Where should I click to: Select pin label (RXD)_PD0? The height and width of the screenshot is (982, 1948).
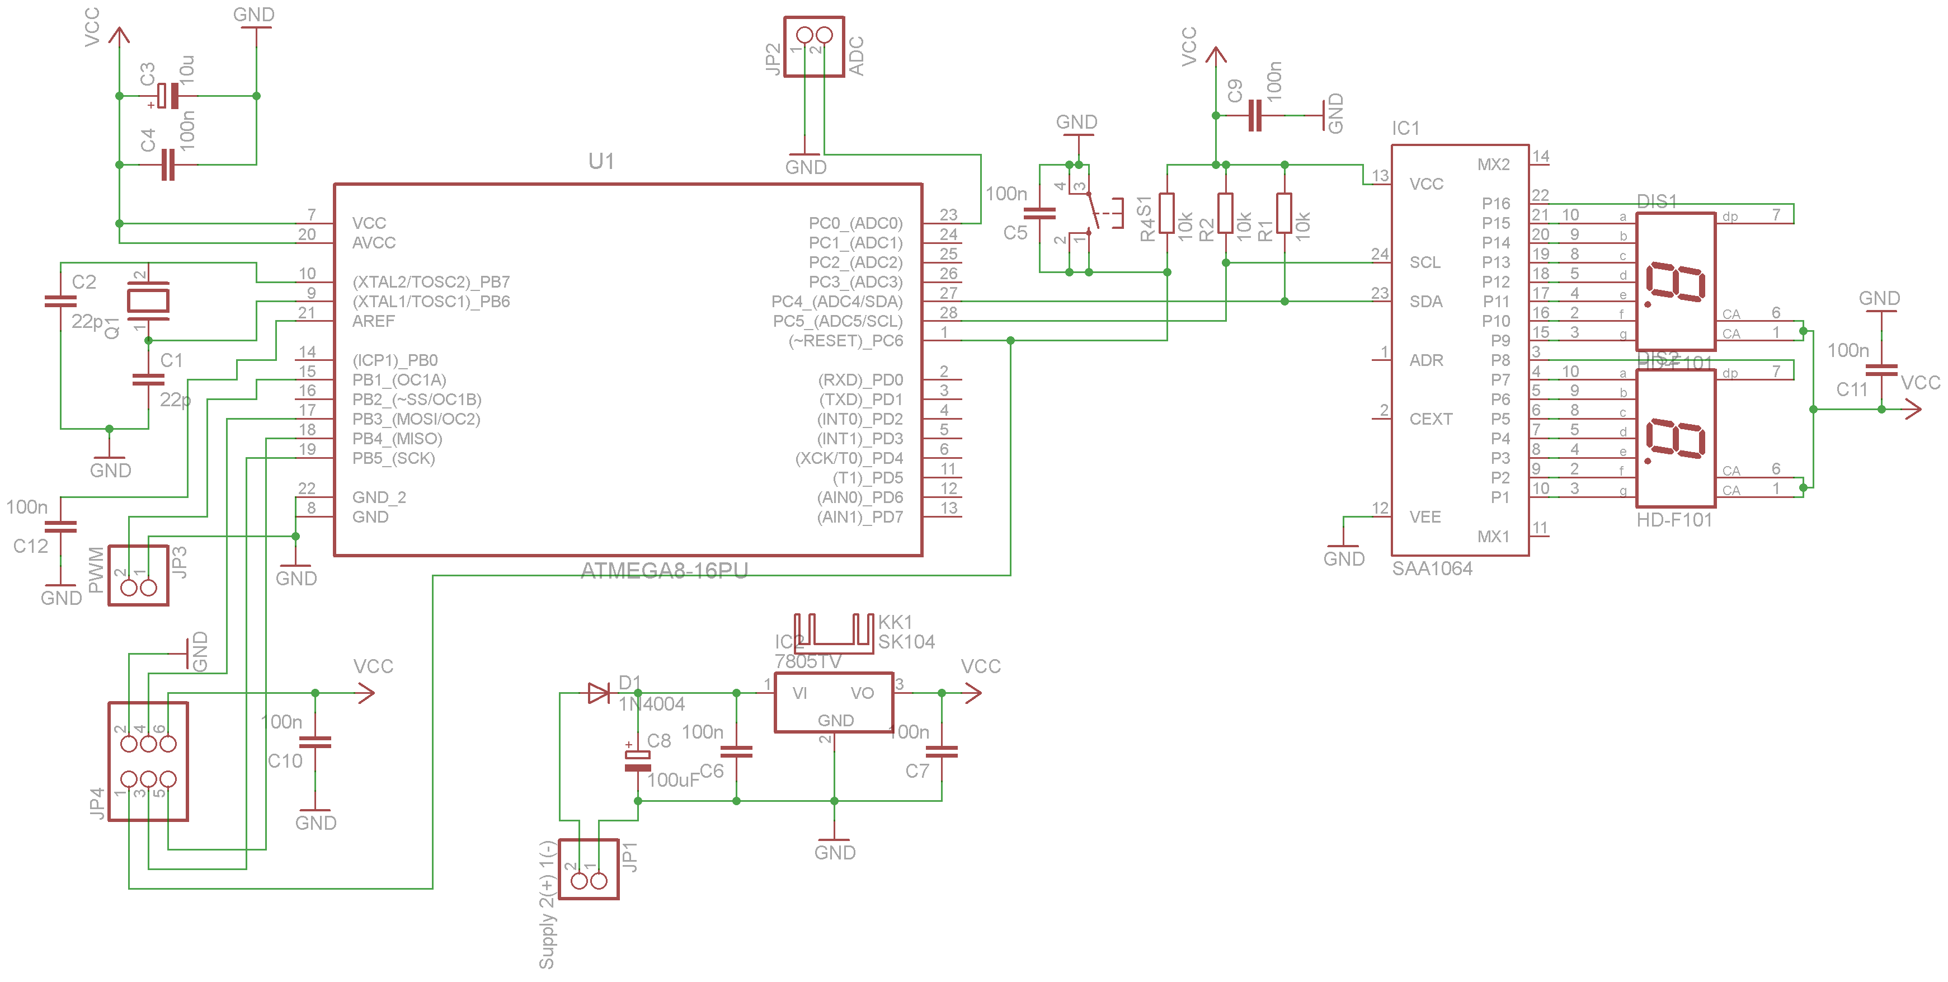(x=860, y=379)
